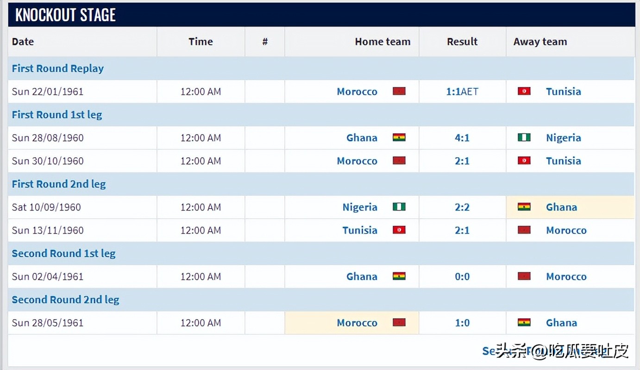Select the Home team column header
The width and height of the screenshot is (640, 370).
[383, 42]
